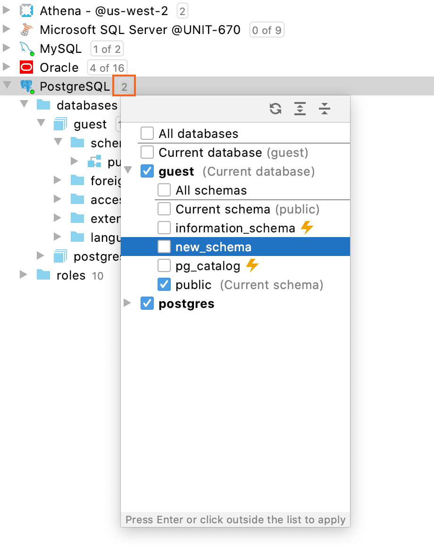Uncheck the public schema checkbox
Viewport: 434px width, 545px height.
[164, 284]
